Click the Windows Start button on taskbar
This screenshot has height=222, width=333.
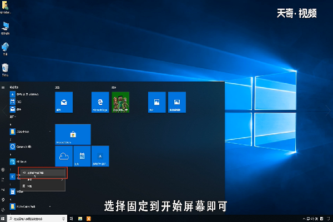click(x=3, y=219)
